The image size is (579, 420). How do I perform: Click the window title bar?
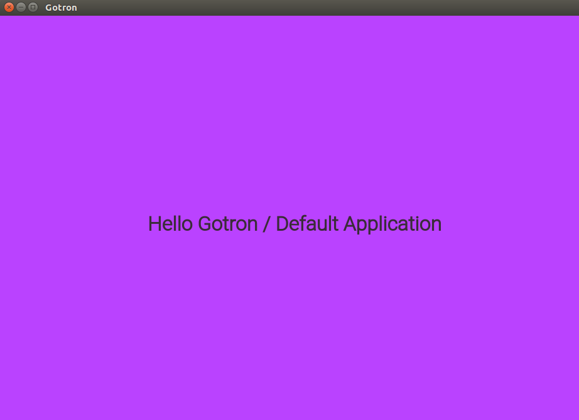[x=251, y=8]
